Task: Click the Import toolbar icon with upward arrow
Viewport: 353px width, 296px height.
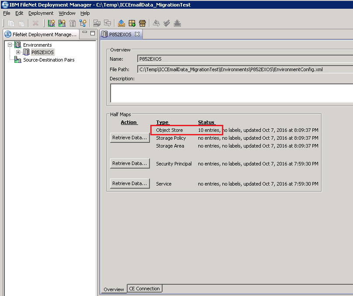Action: pos(121,23)
